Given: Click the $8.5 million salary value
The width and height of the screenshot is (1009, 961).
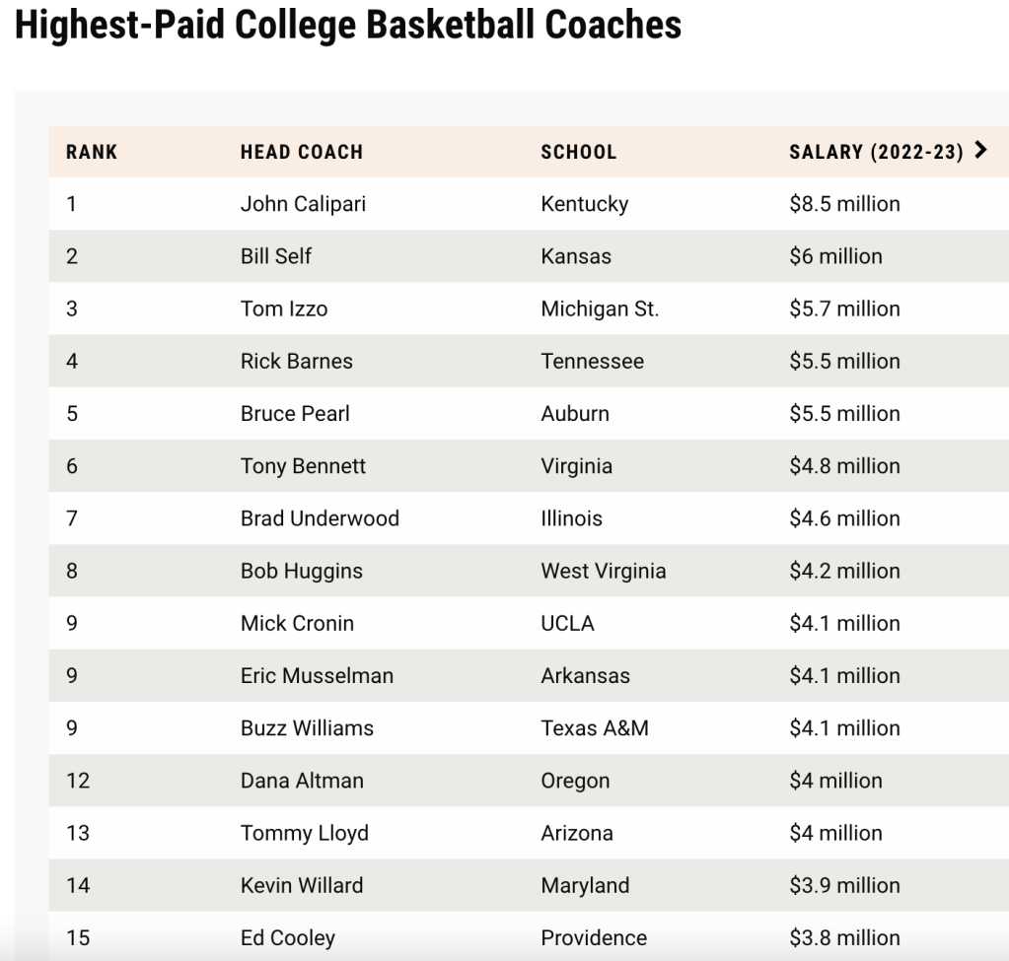Looking at the screenshot, I should 844,204.
